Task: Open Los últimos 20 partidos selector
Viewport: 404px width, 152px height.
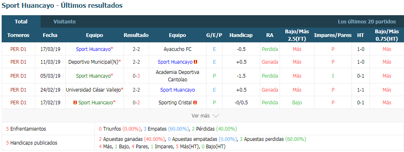Action: [367, 22]
